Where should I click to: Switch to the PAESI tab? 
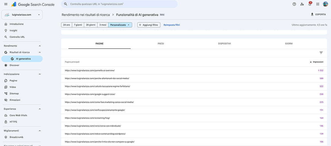[x=161, y=44]
